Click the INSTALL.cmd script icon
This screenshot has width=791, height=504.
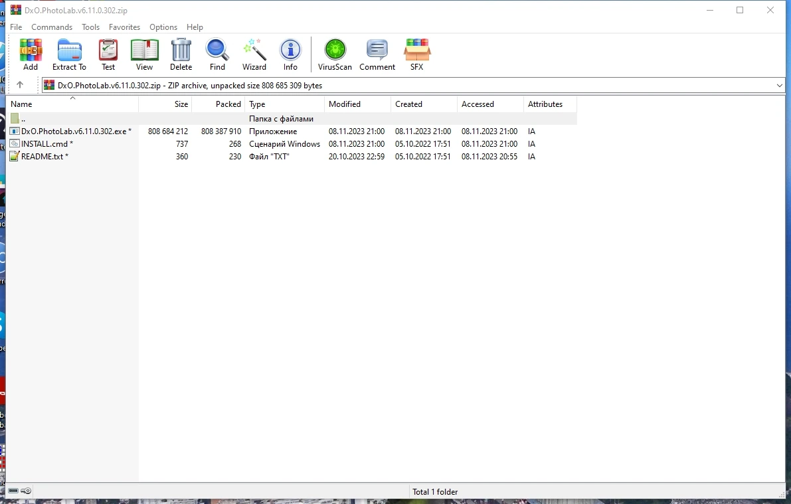click(15, 144)
